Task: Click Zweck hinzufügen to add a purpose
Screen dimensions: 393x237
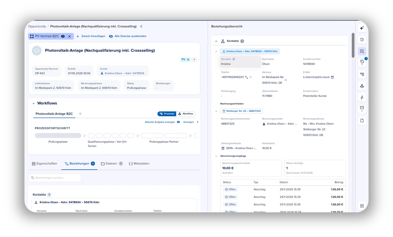Action: [x=91, y=36]
